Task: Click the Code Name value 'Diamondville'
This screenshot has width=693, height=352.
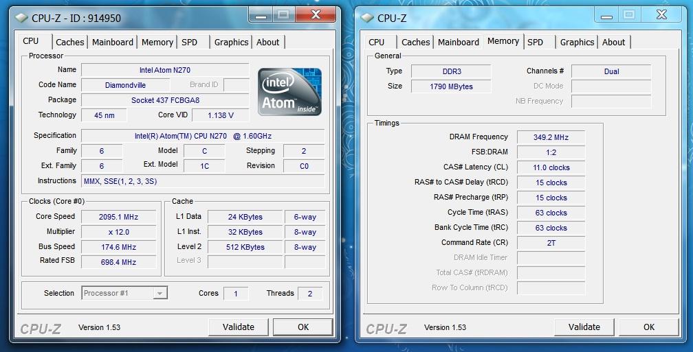Action: tap(125, 85)
